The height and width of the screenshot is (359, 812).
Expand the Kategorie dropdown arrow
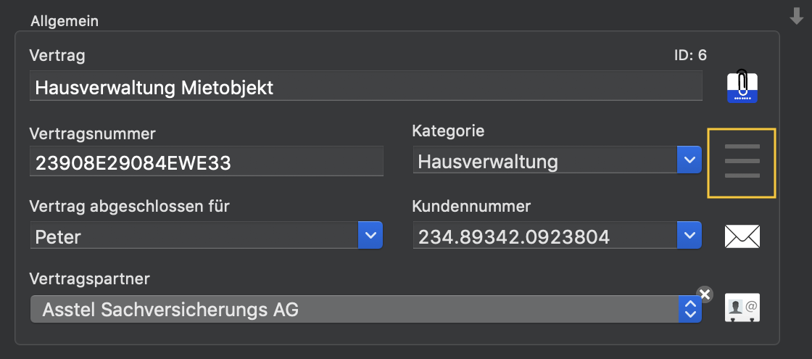tap(689, 160)
